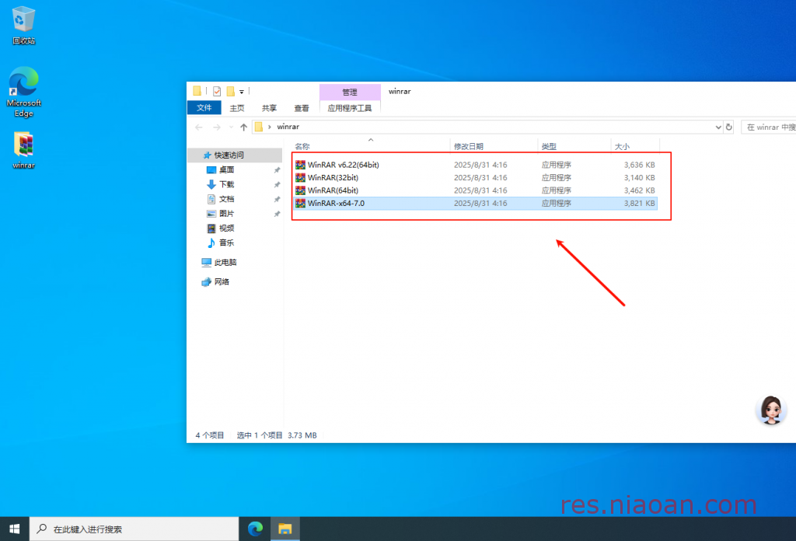Screen dimensions: 796x541
Task: Switch to the 查看 ribbon tab
Action: 302,108
